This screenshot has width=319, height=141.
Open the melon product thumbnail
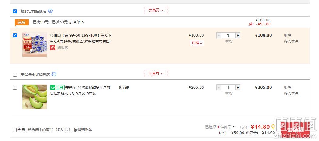point(35,97)
